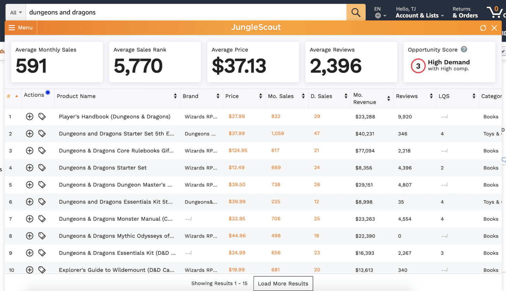This screenshot has height=291, width=506.
Task: Open Dungeons & Dragons Monster Manual product
Action: point(116,219)
